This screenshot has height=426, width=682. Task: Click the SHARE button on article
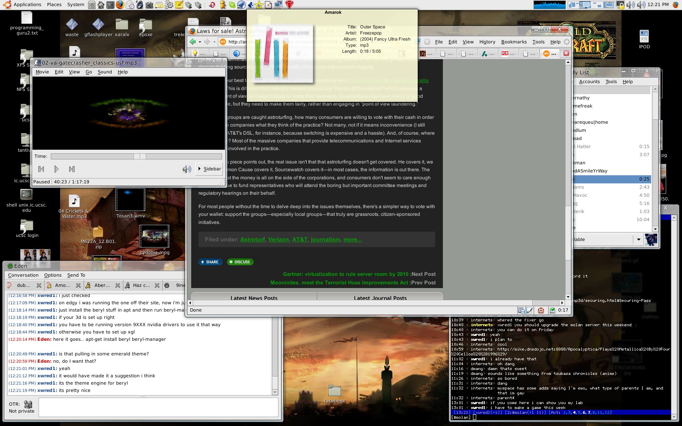pyautogui.click(x=210, y=262)
